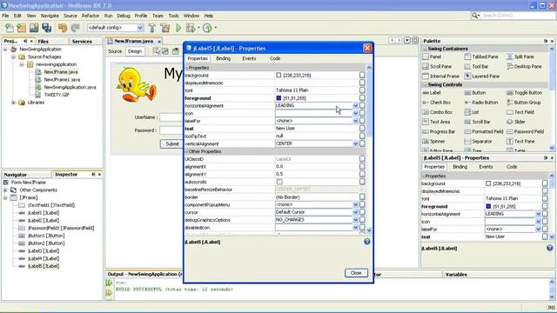Open the verticalAlignment dropdown in the dialog
This screenshot has width=557, height=313.
pyautogui.click(x=355, y=143)
